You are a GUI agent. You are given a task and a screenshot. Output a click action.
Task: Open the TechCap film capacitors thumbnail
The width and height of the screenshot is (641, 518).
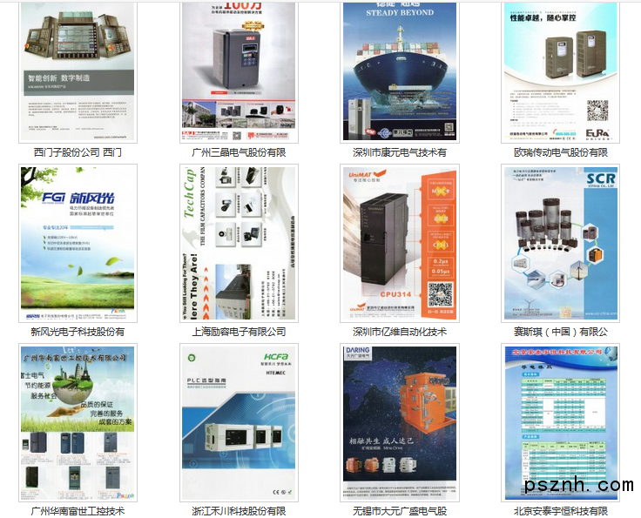(239, 244)
